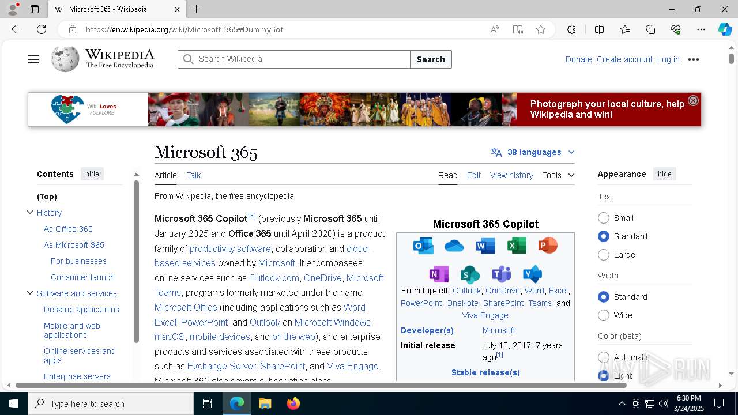Screen dimensions: 738x415
Task: Open Wikipedia personal tools ellipsis menu
Action: 694,59
